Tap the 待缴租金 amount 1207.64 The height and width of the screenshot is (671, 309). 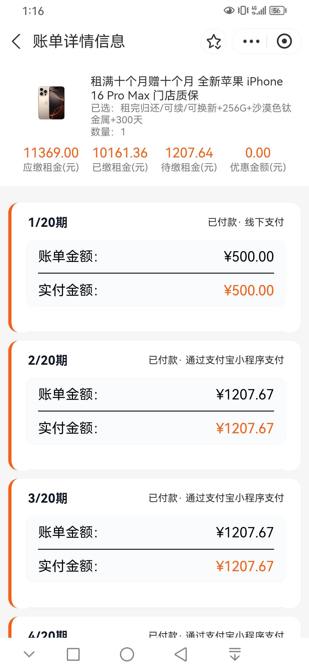coord(189,153)
